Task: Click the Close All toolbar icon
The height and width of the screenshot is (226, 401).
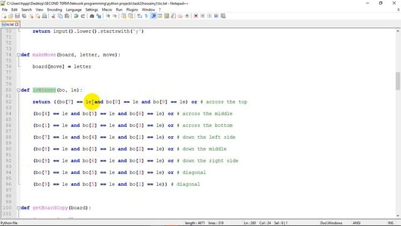Action: pos(38,16)
